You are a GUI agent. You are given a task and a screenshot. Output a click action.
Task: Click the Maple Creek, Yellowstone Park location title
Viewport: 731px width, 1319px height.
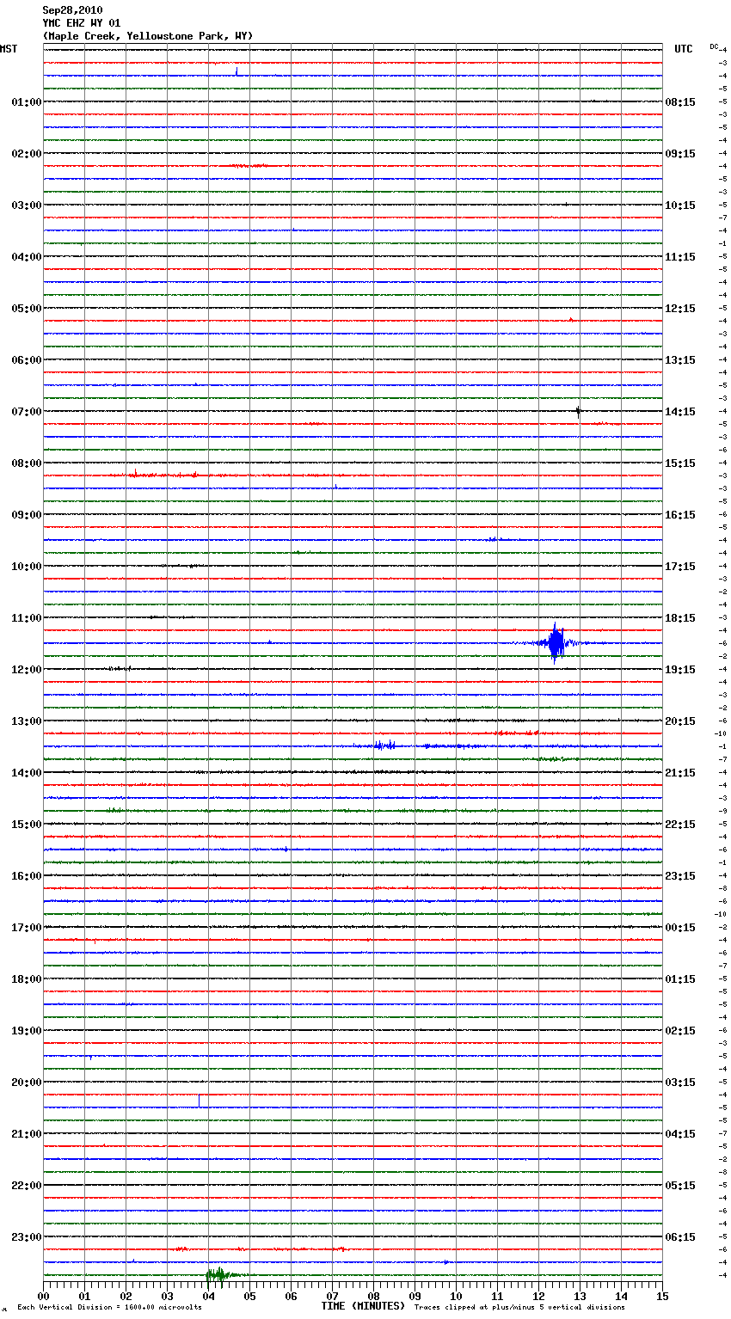[148, 36]
